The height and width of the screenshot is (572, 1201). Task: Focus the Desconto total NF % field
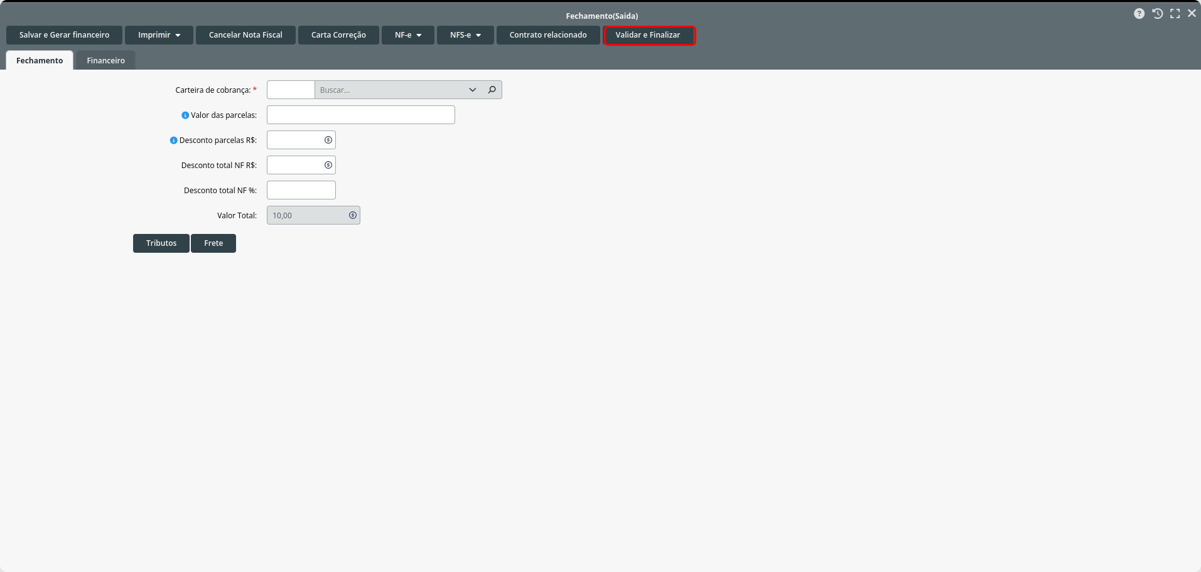tap(301, 190)
